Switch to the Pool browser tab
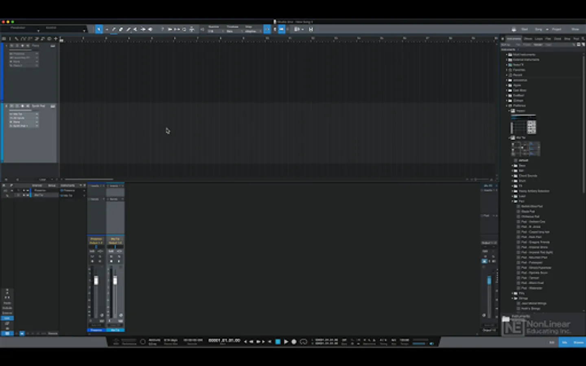This screenshot has width=586, height=366. [576, 39]
